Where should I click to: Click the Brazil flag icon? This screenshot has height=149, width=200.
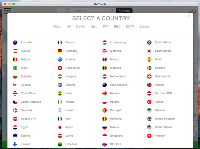15,68
